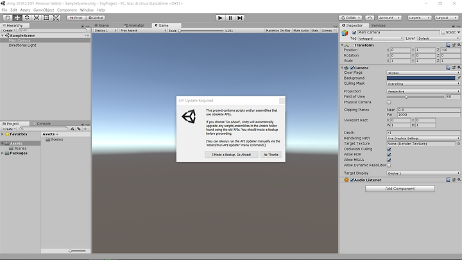The image size is (462, 260).
Task: Search by type in Project panel
Action: (72, 129)
